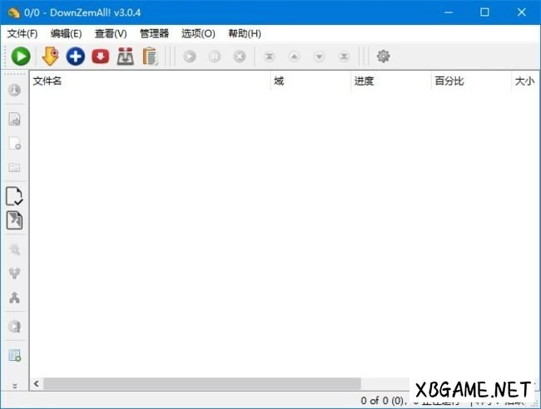
Task: Open the 查看(V) menu
Action: coord(111,33)
